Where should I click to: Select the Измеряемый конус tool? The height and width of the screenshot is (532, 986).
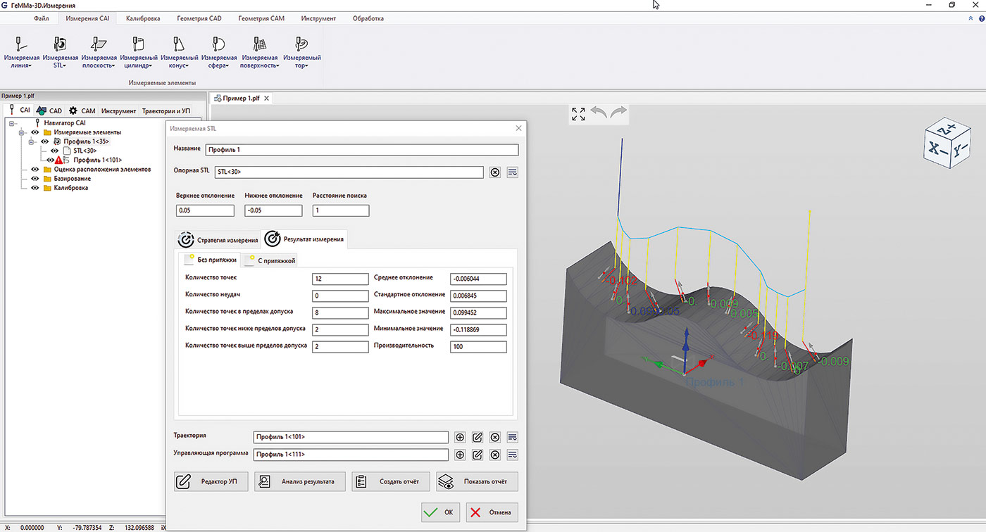pos(179,52)
